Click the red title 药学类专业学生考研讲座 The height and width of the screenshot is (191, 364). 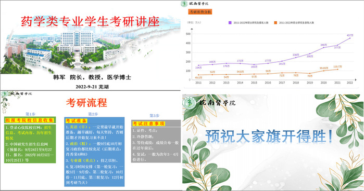(x=90, y=21)
